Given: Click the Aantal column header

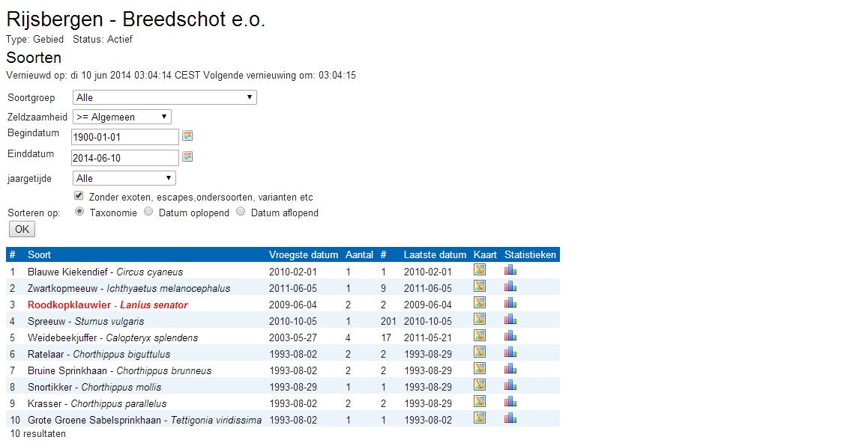Looking at the screenshot, I should 359,254.
